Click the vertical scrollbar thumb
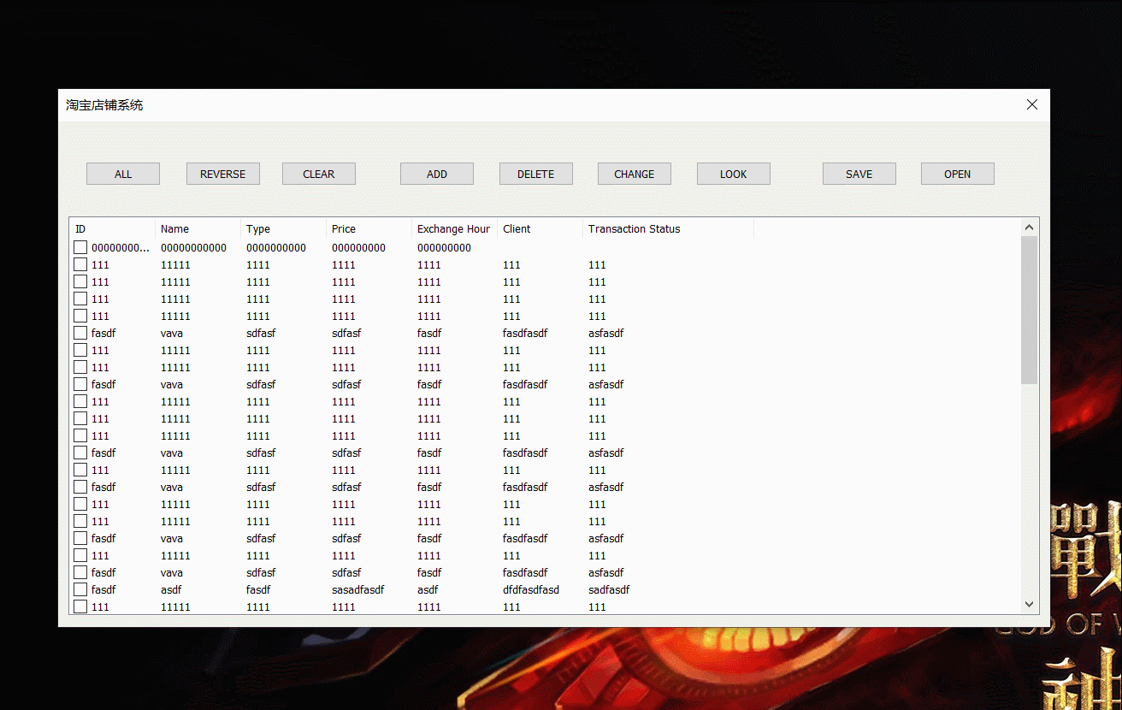The height and width of the screenshot is (710, 1122). click(1029, 310)
